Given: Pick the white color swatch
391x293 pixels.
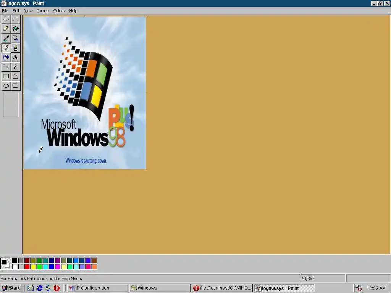Looking at the screenshot, I should tap(15, 267).
